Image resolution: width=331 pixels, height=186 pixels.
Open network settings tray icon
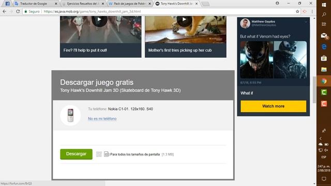tap(321, 150)
